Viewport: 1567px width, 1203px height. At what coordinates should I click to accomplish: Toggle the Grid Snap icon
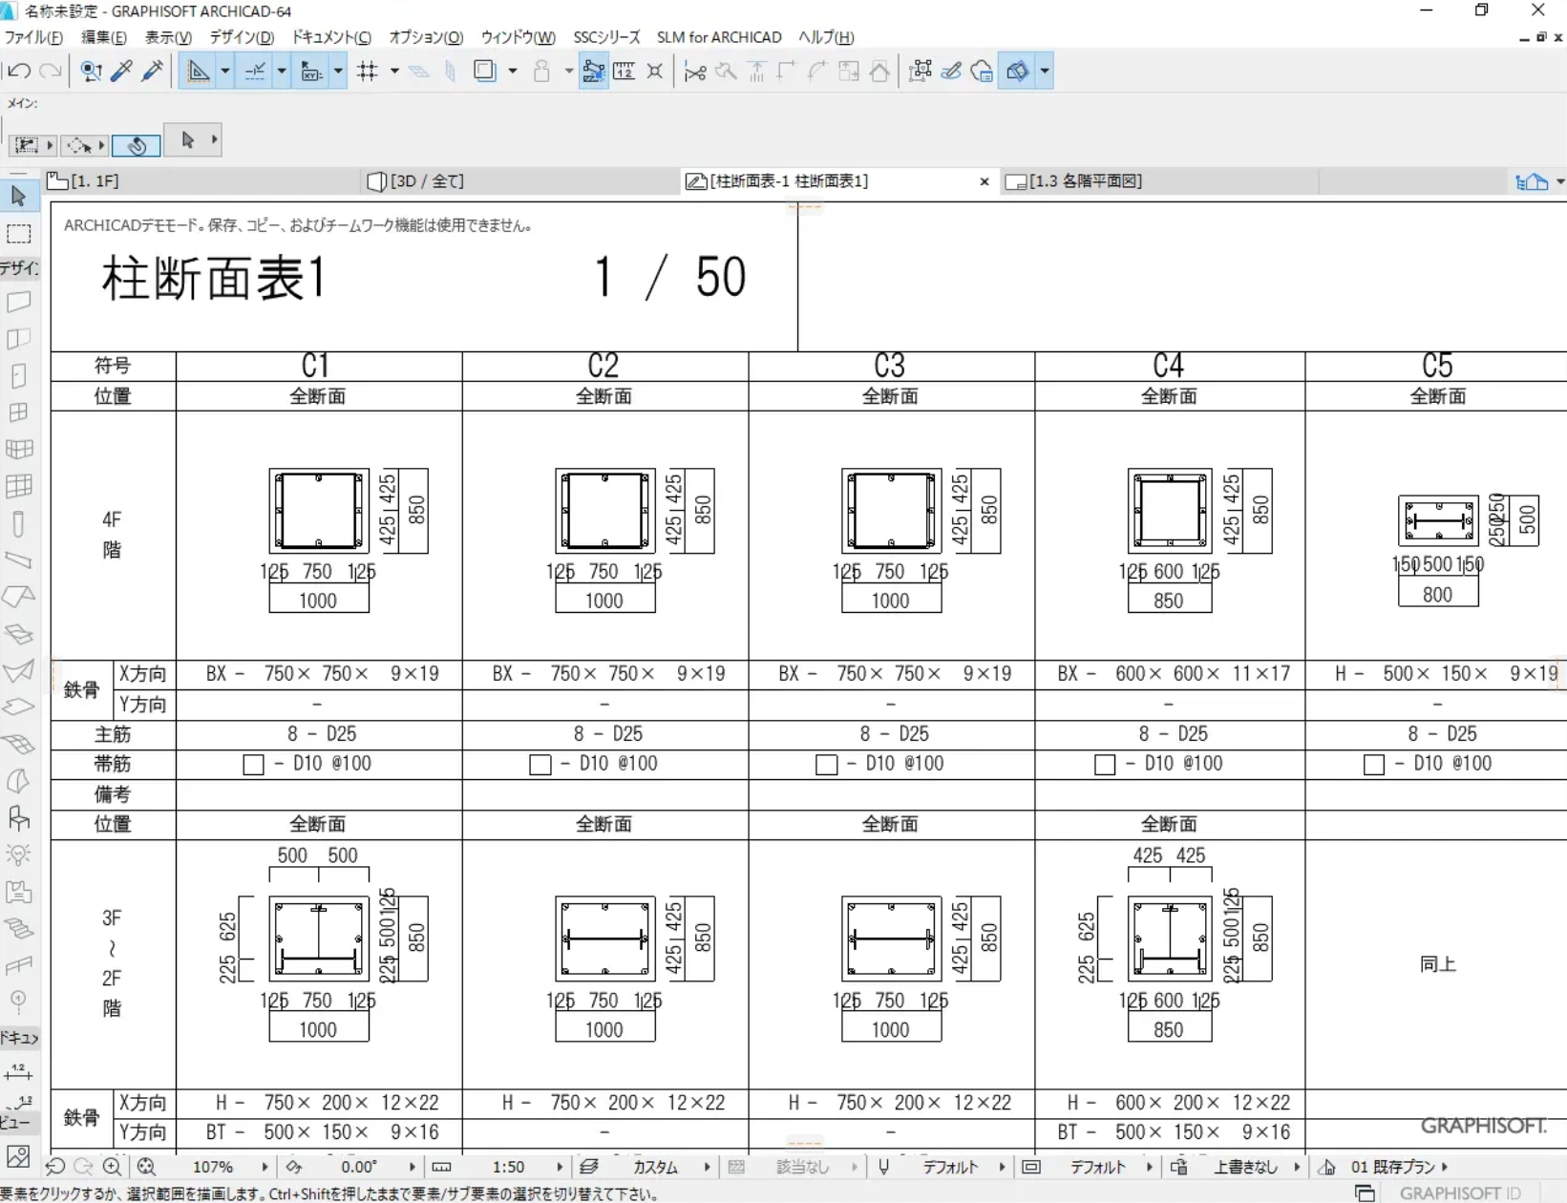click(x=368, y=71)
